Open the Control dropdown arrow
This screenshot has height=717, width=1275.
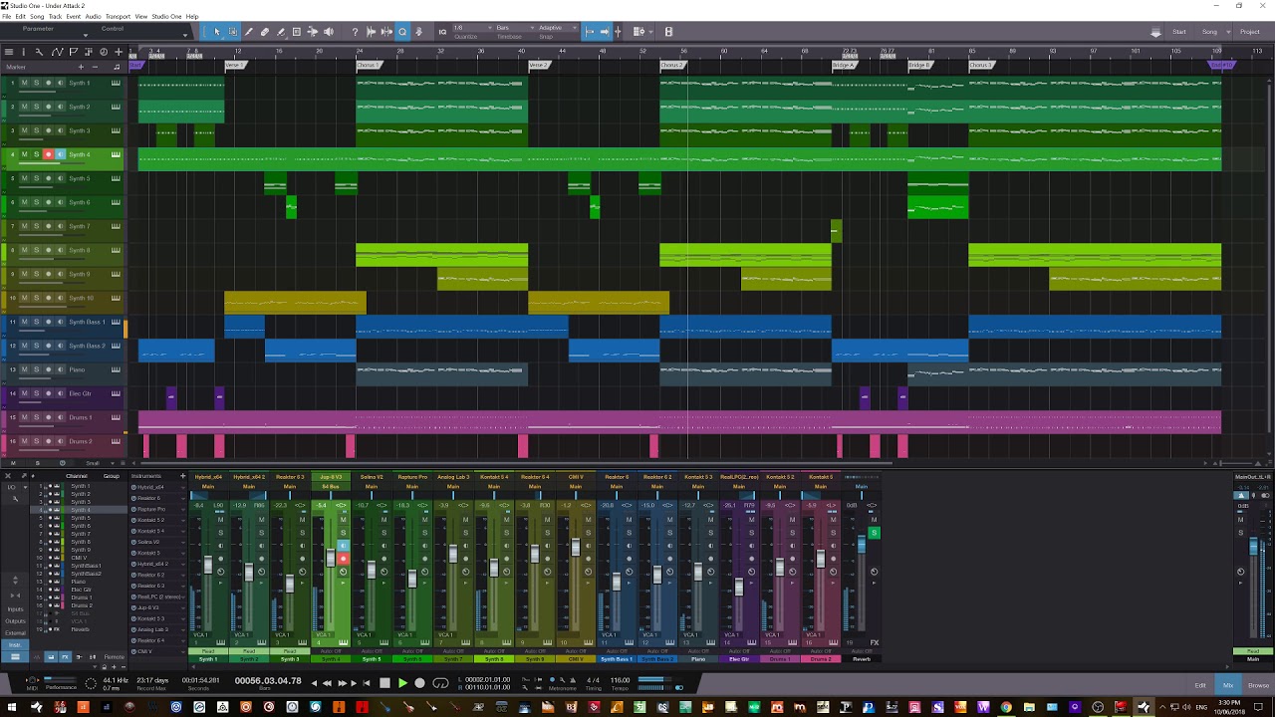tap(184, 35)
